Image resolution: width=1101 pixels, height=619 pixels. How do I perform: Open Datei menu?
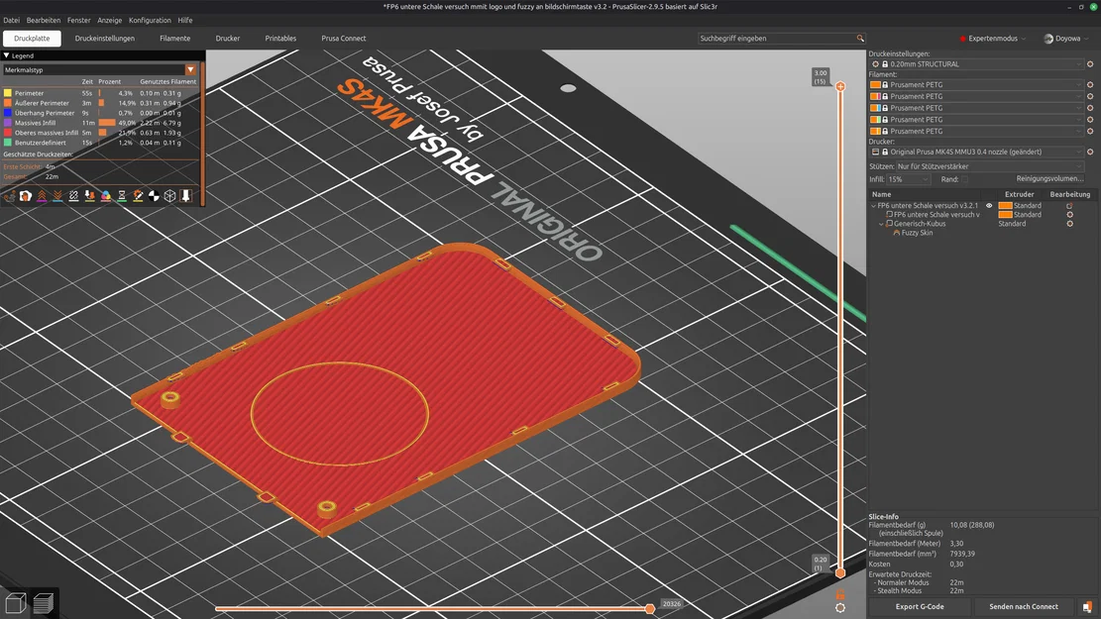[11, 21]
